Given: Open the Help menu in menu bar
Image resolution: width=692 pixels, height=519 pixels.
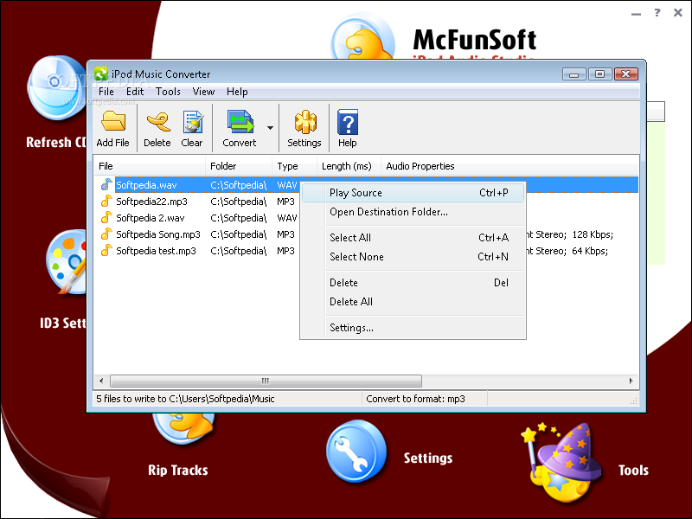Looking at the screenshot, I should [237, 92].
